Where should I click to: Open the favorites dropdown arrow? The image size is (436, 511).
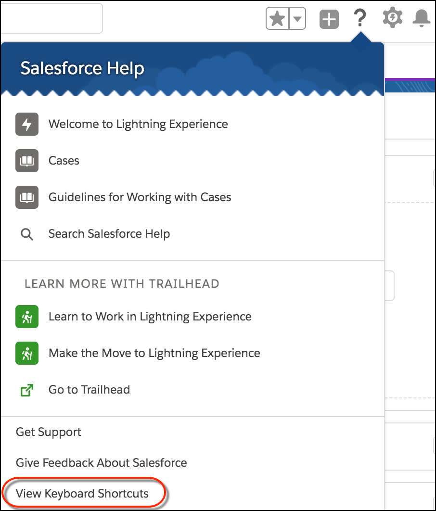click(x=297, y=18)
